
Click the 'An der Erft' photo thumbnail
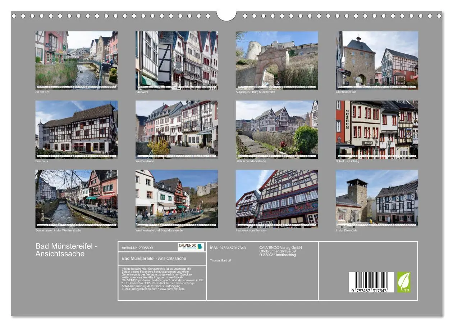[77, 60]
